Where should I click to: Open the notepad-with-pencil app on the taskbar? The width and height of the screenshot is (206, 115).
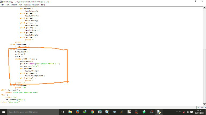(129, 112)
